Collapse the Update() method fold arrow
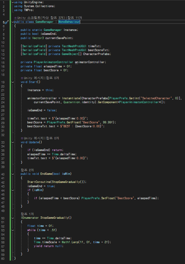This screenshot has height=264, width=185. [x=13, y=143]
